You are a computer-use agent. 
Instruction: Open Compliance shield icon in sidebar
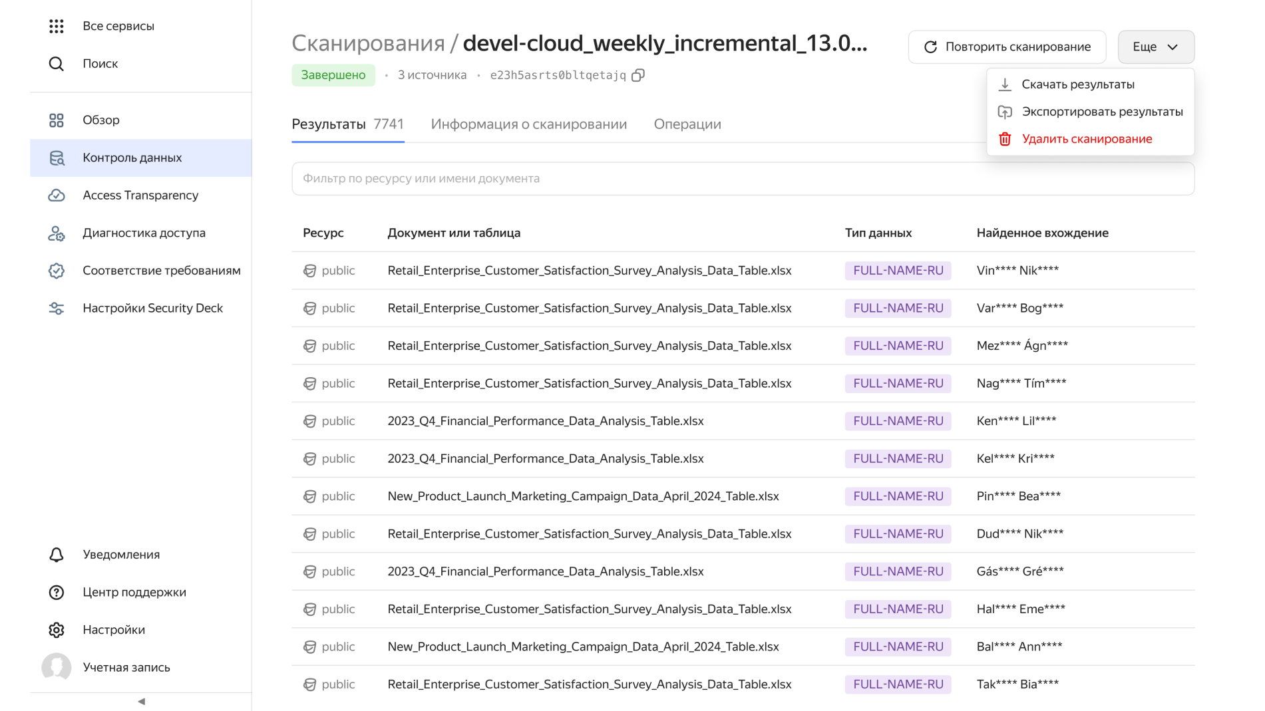[x=57, y=271]
